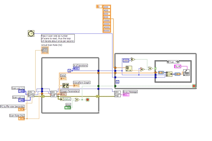Select the Waveform Graph DBL terminal

(x=76, y=86)
